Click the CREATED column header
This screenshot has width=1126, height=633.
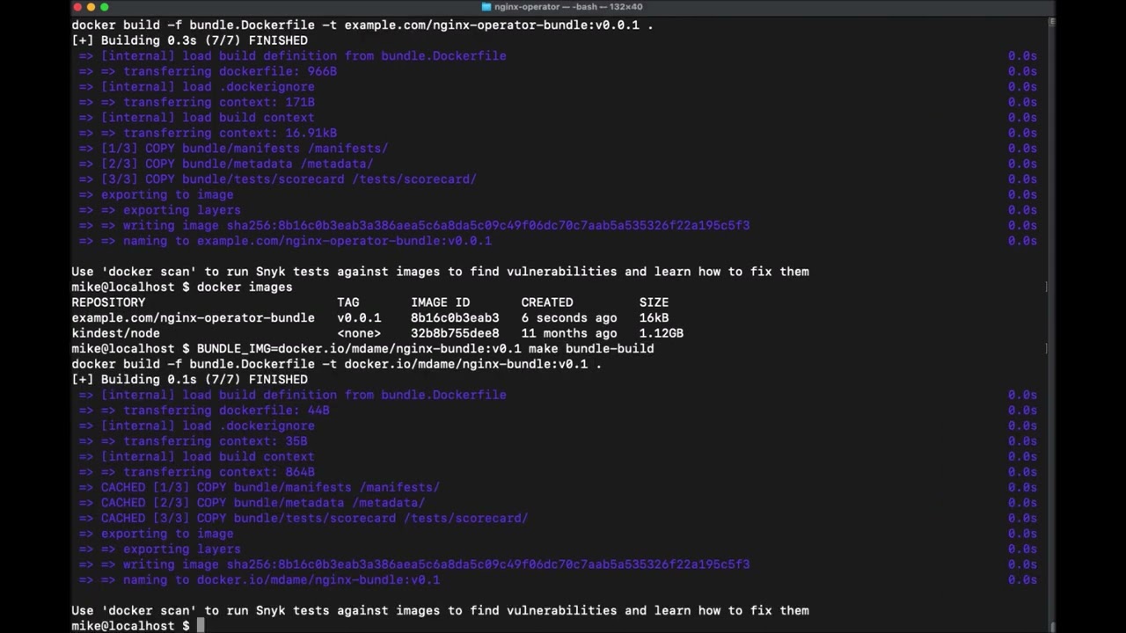tap(547, 302)
